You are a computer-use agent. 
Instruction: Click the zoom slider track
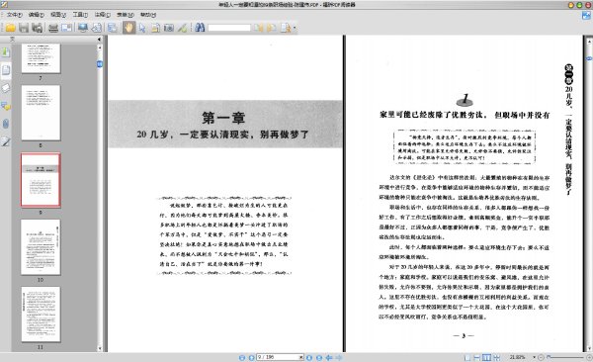[x=565, y=357]
